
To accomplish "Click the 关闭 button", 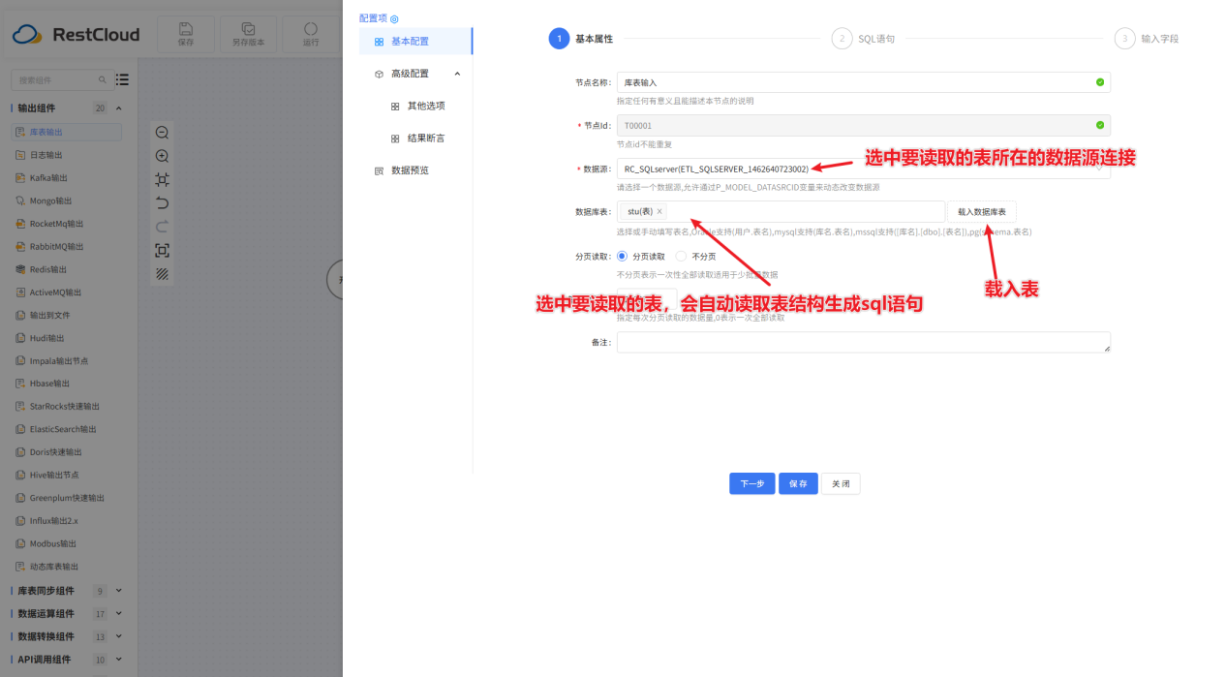I will pyautogui.click(x=841, y=483).
